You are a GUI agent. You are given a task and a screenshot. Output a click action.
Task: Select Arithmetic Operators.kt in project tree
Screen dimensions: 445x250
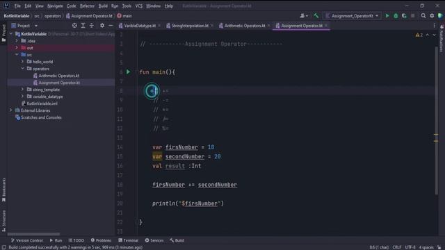pyautogui.click(x=58, y=76)
